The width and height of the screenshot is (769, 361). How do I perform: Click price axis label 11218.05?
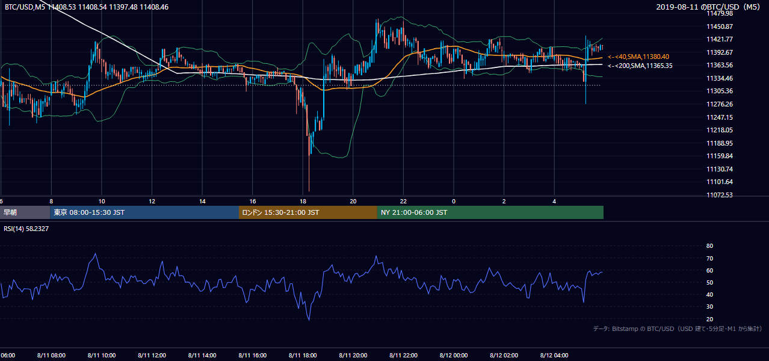point(720,130)
